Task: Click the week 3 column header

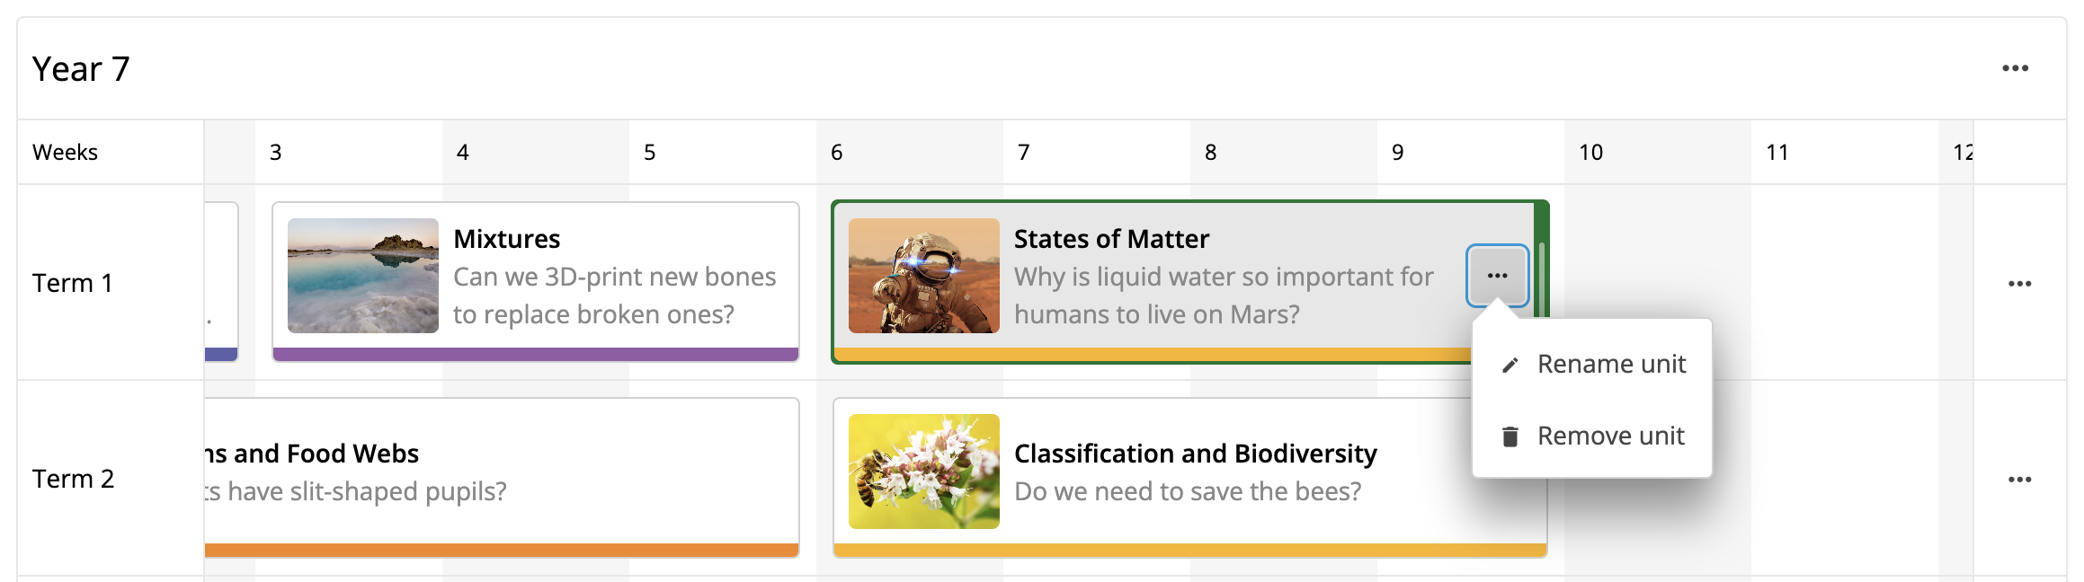Action: pos(276,153)
